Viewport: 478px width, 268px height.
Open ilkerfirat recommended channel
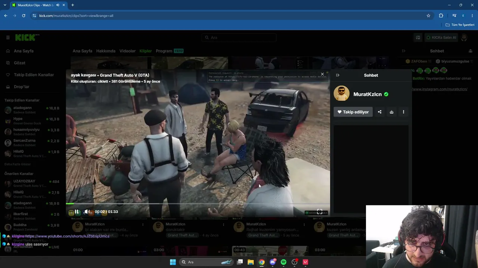(32, 216)
